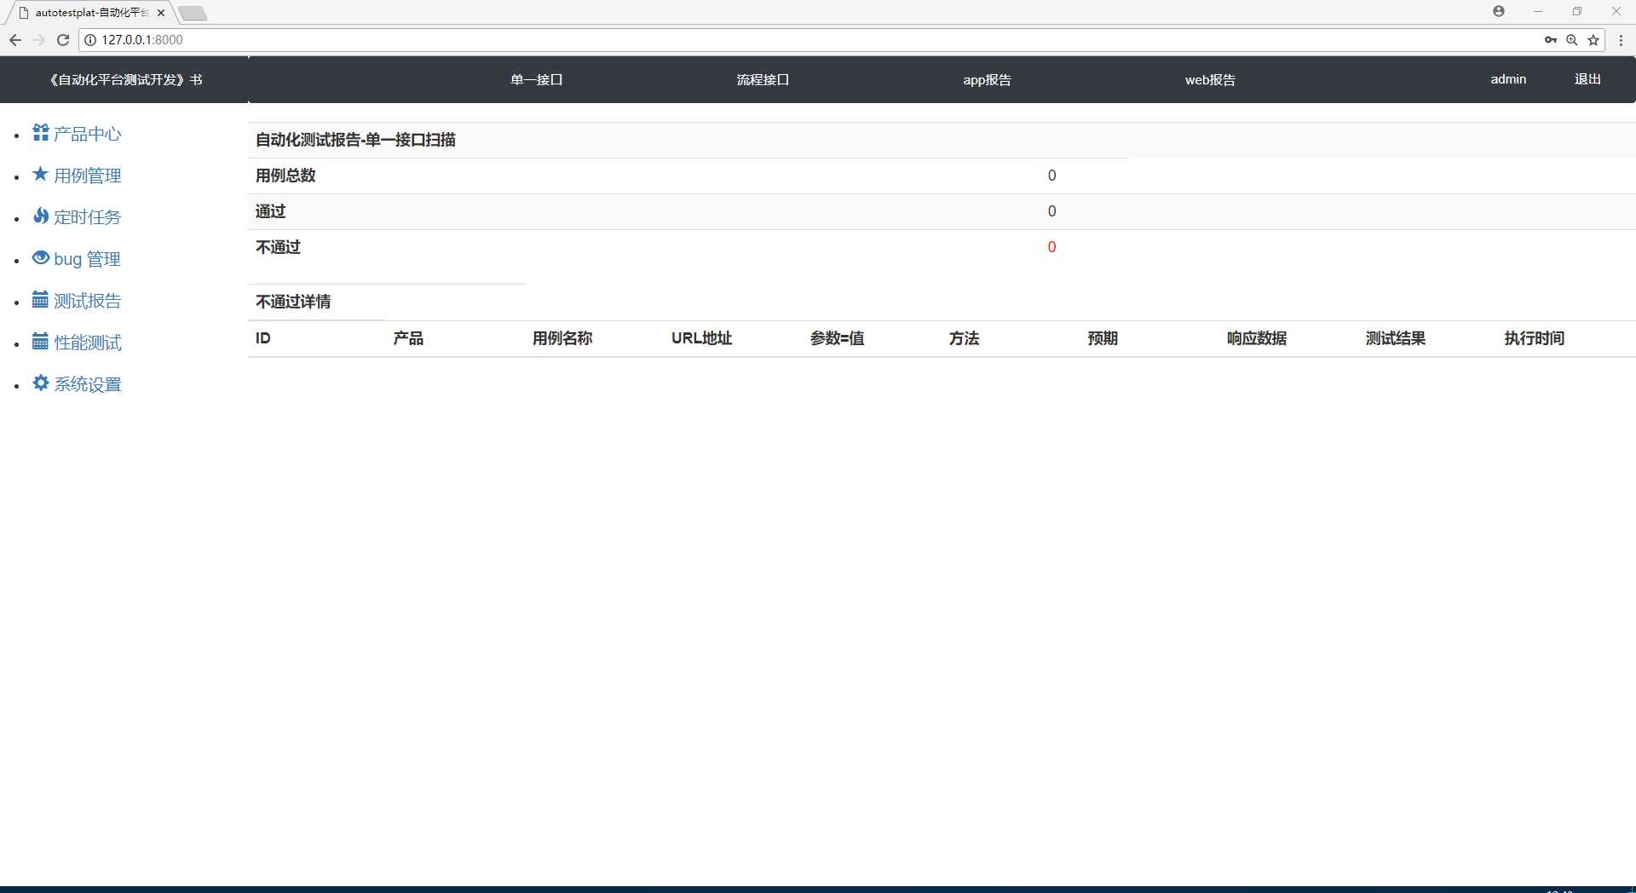
Task: Open web报告 menu item
Action: click(x=1210, y=79)
